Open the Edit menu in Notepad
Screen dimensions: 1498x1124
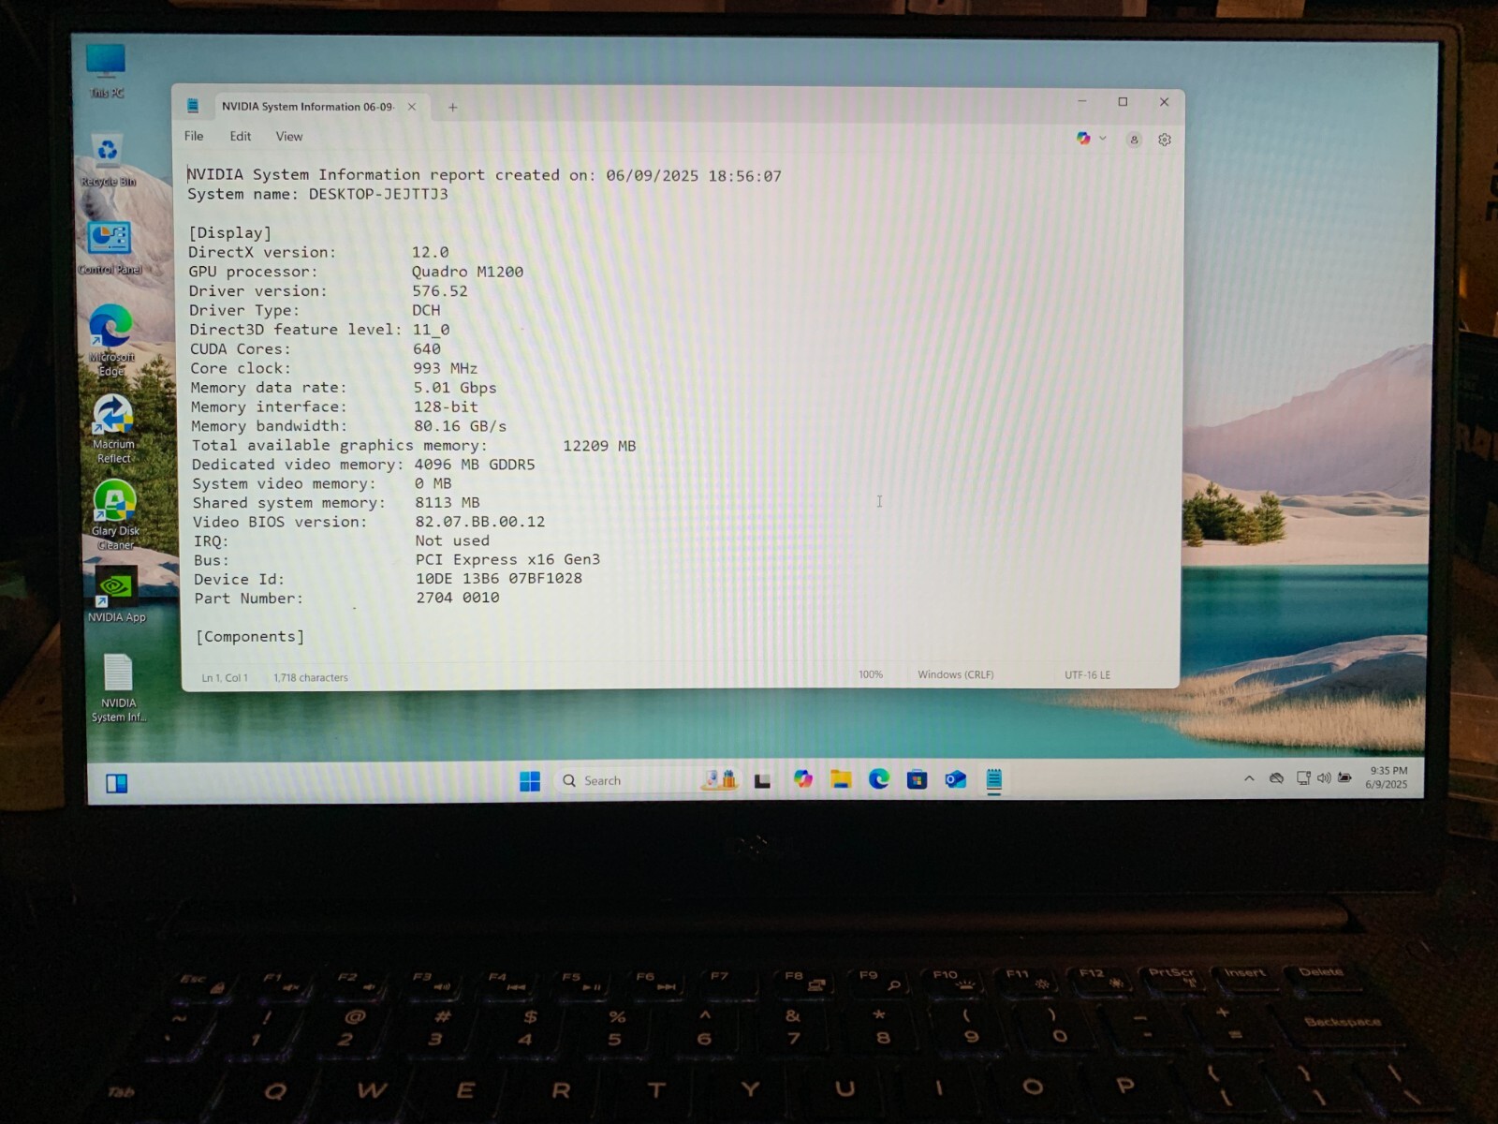[x=241, y=136]
